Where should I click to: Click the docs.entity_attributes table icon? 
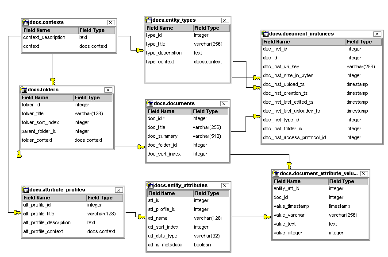(x=151, y=186)
